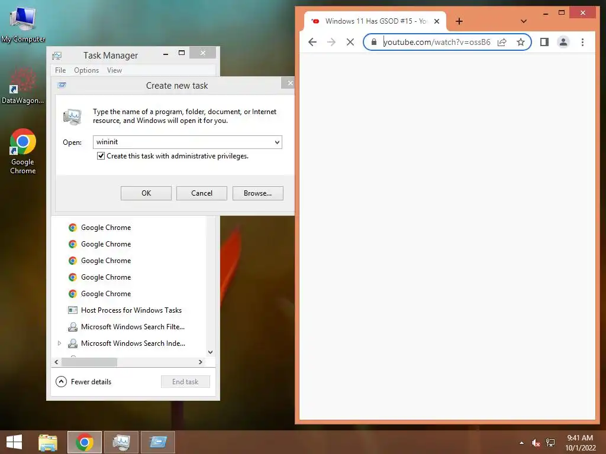The height and width of the screenshot is (454, 606).
Task: Toggle administrative privileges checkbox
Action: 101,156
